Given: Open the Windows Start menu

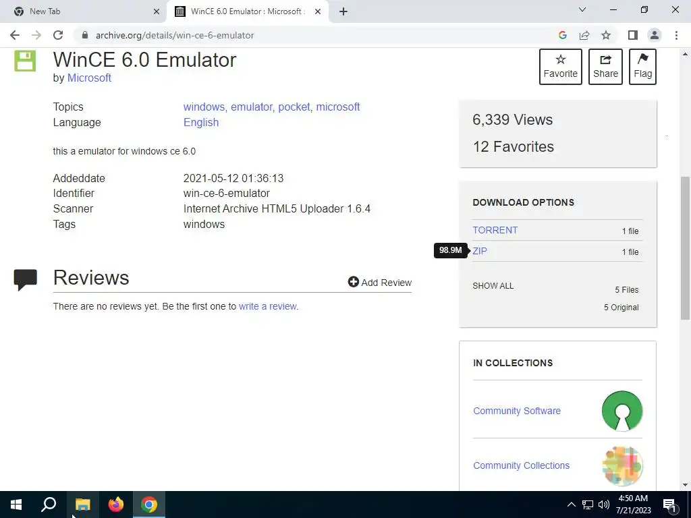Looking at the screenshot, I should 16,505.
